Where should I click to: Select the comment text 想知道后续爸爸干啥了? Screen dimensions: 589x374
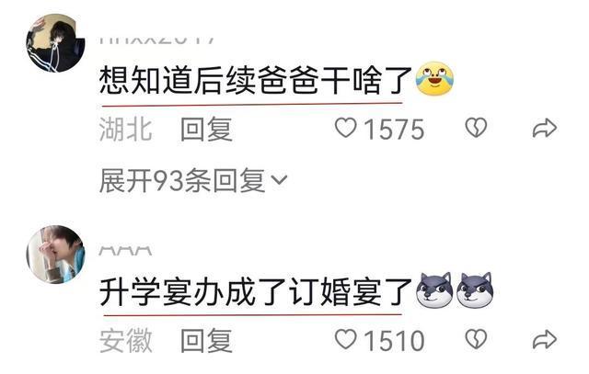point(256,80)
